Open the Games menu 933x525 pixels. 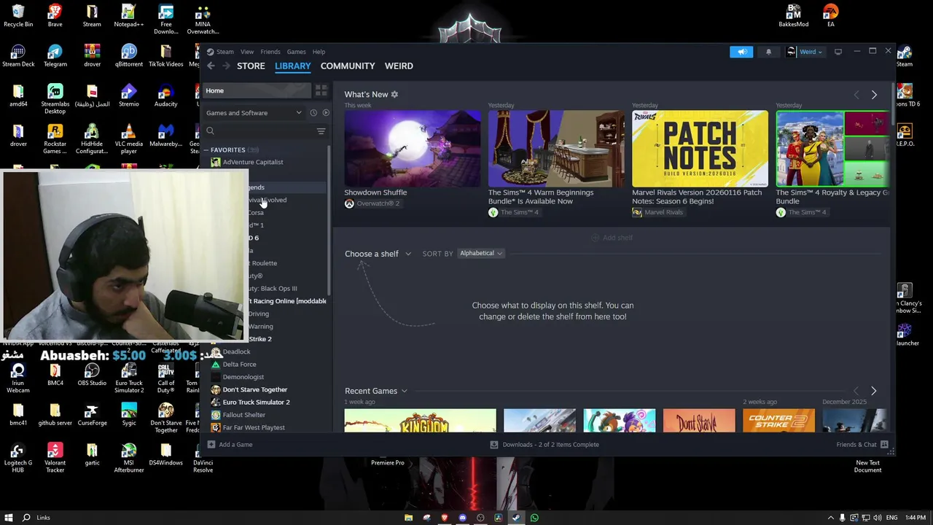[x=296, y=52]
